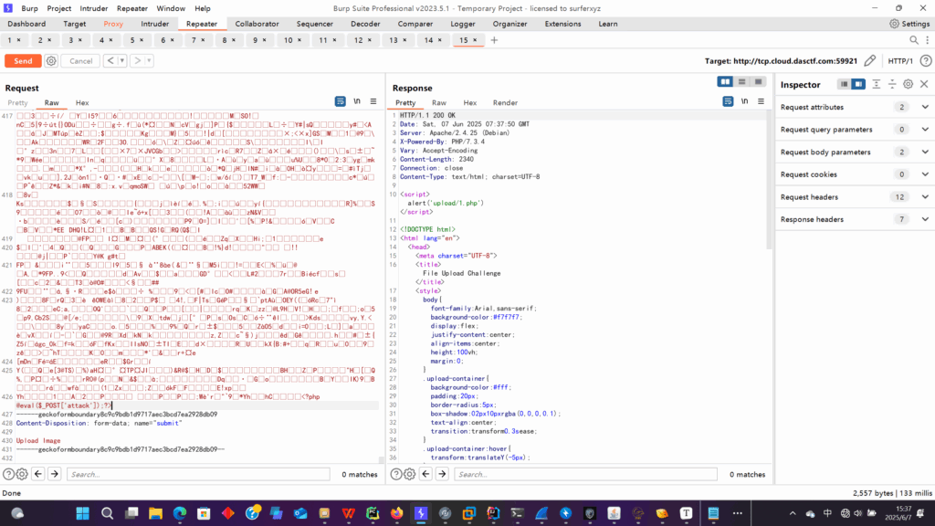Click request search input field
This screenshot has height=526, width=935.
(x=198, y=474)
